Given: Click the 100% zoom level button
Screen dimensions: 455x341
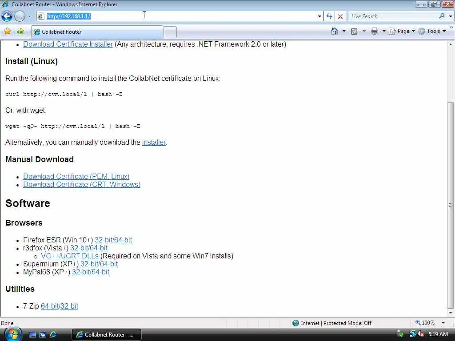Looking at the screenshot, I should point(425,323).
